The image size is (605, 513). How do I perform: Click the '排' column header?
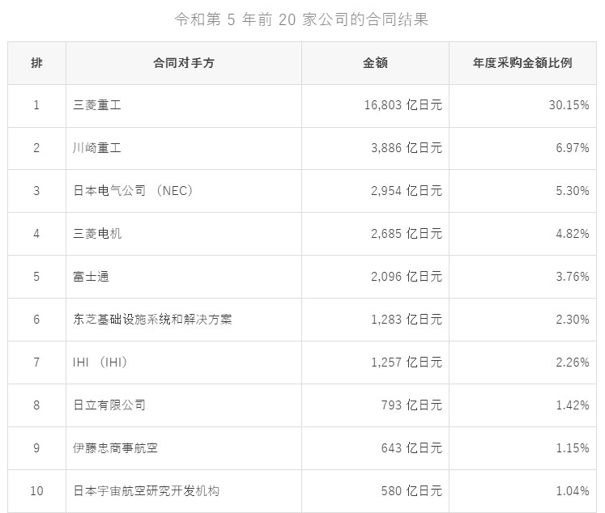36,63
